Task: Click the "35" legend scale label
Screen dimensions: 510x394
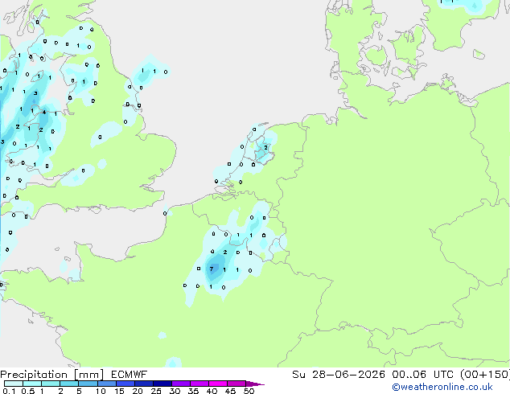Action: coord(193,391)
